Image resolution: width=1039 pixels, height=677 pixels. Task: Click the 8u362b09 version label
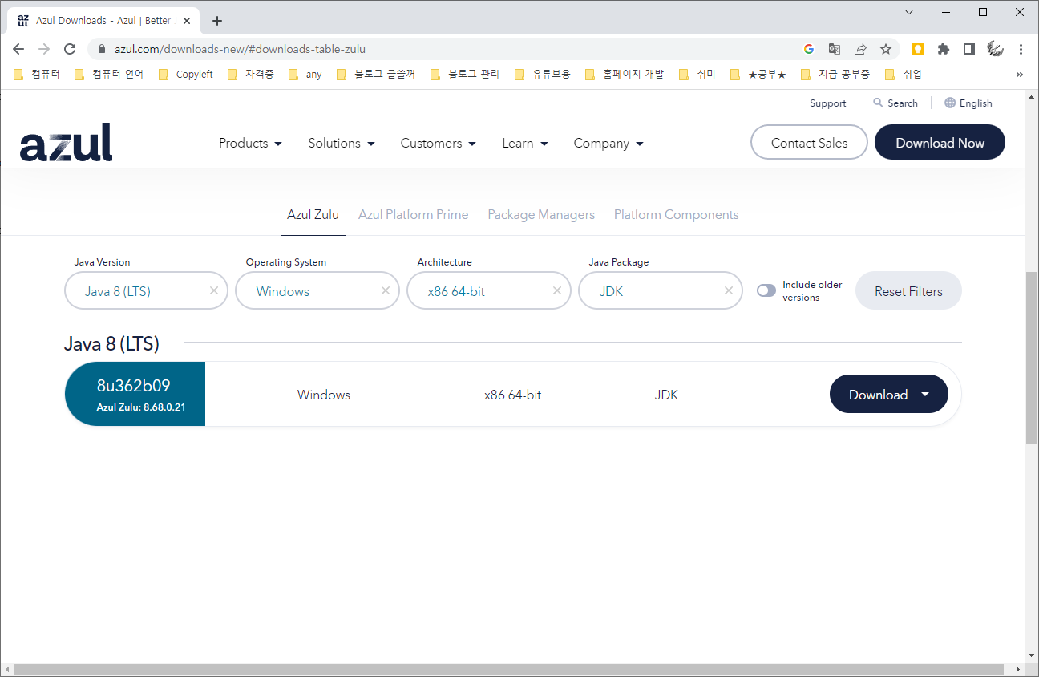[x=133, y=386]
